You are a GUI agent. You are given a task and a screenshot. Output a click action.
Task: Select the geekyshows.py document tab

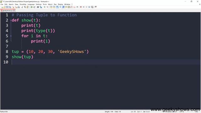click(x=8, y=11)
